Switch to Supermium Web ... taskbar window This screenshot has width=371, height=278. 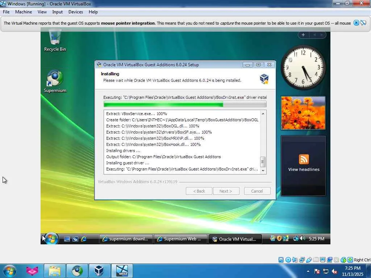[x=181, y=239]
